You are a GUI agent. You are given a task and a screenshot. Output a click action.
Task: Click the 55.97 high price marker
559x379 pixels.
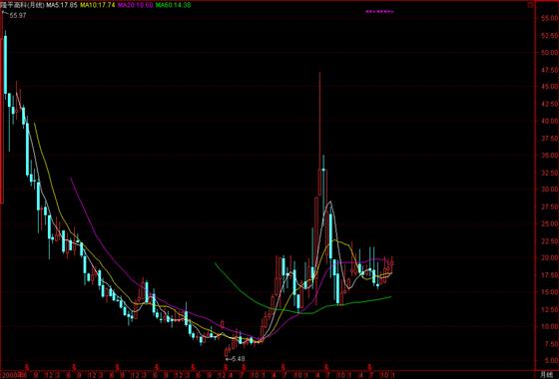(18, 16)
